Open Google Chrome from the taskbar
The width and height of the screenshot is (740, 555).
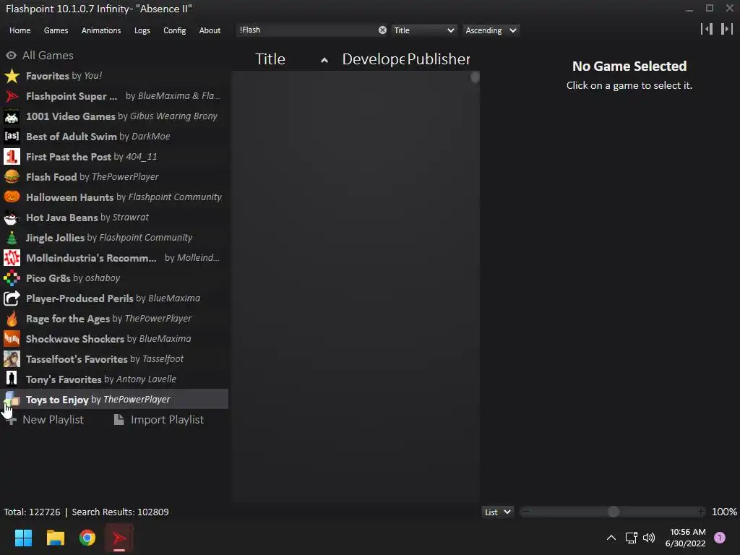87,538
